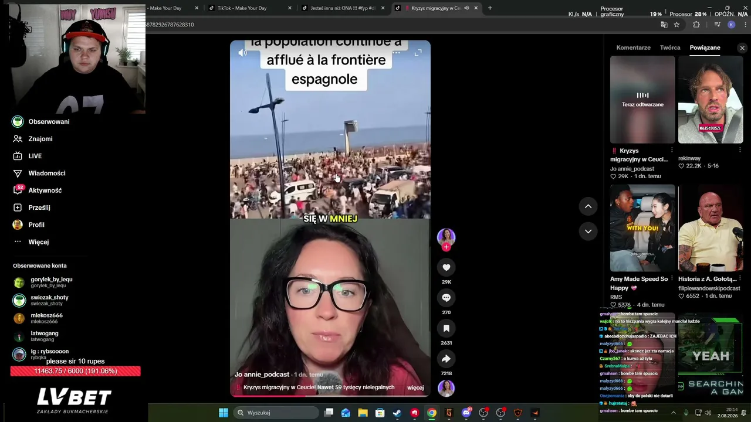Open the currently playing 'Teraz odtwarzane' thumbnail
This screenshot has width=751, height=422.
pyautogui.click(x=642, y=100)
